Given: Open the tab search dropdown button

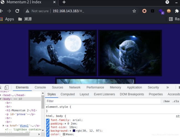Looking at the screenshot, I should 167,2.
